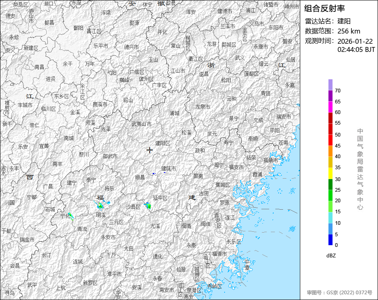Viewport: 378px width, 300px height.
Task: Click the dBZ unit label below legend
Action: click(x=331, y=256)
